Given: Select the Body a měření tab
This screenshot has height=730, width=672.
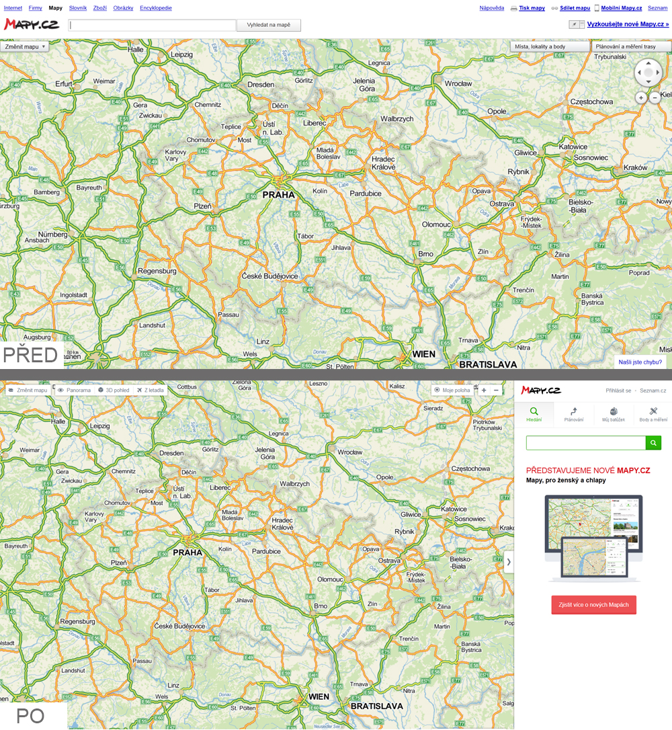Looking at the screenshot, I should point(653,414).
